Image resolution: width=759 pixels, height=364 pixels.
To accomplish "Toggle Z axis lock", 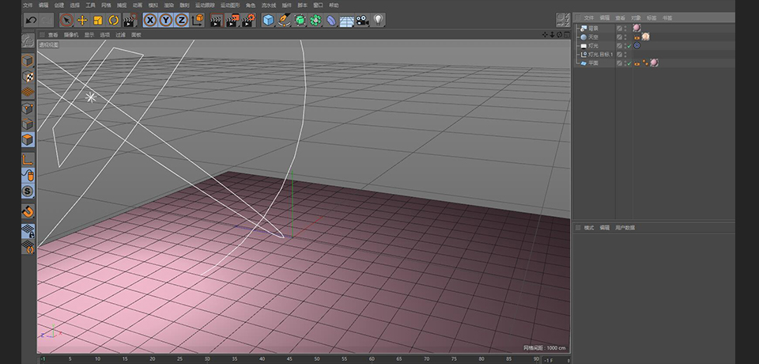I will click(181, 20).
